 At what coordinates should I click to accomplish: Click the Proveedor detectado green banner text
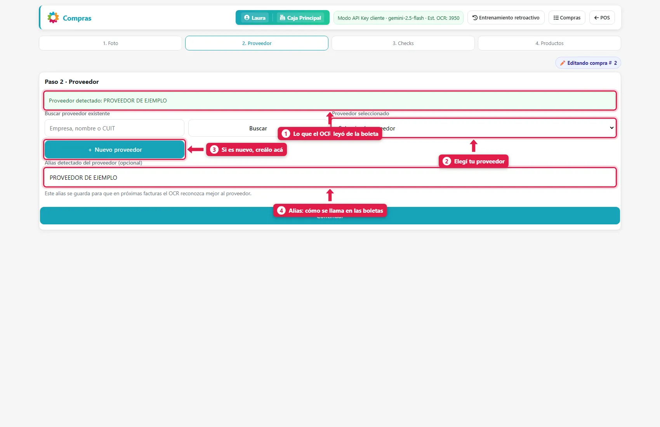[108, 101]
